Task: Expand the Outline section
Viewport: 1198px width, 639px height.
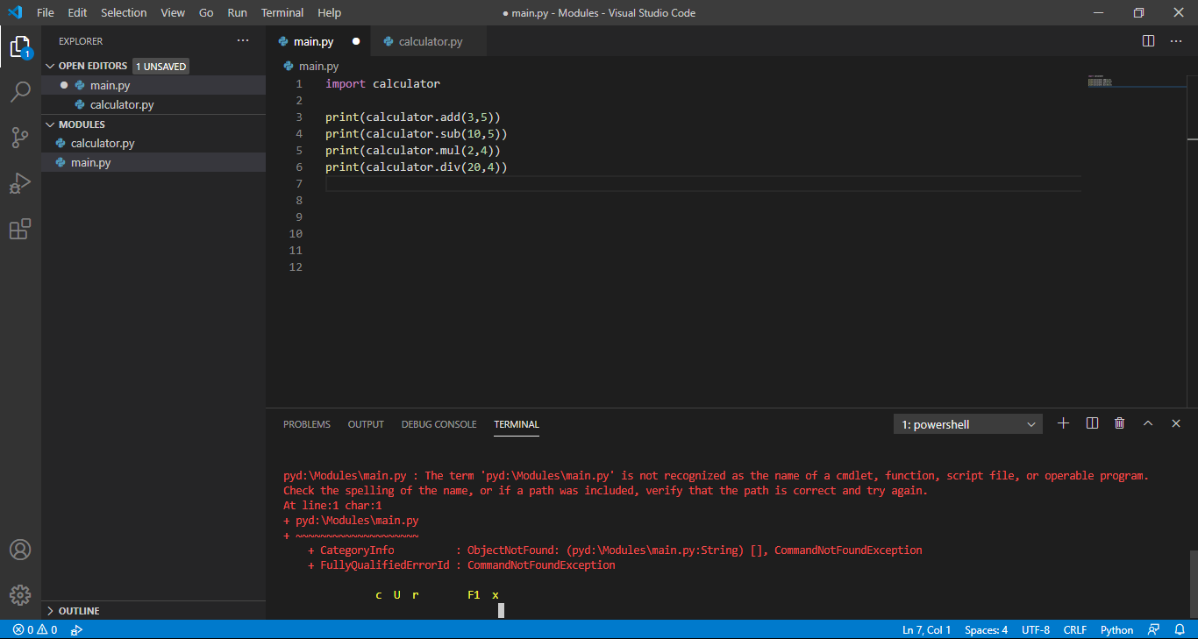Action: [79, 611]
